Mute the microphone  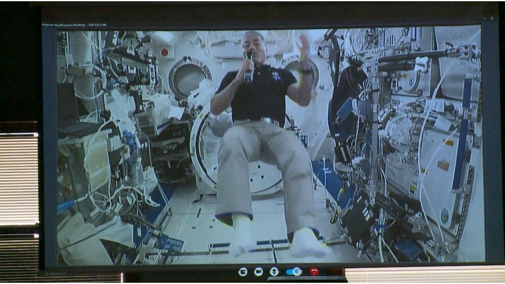(x=274, y=272)
